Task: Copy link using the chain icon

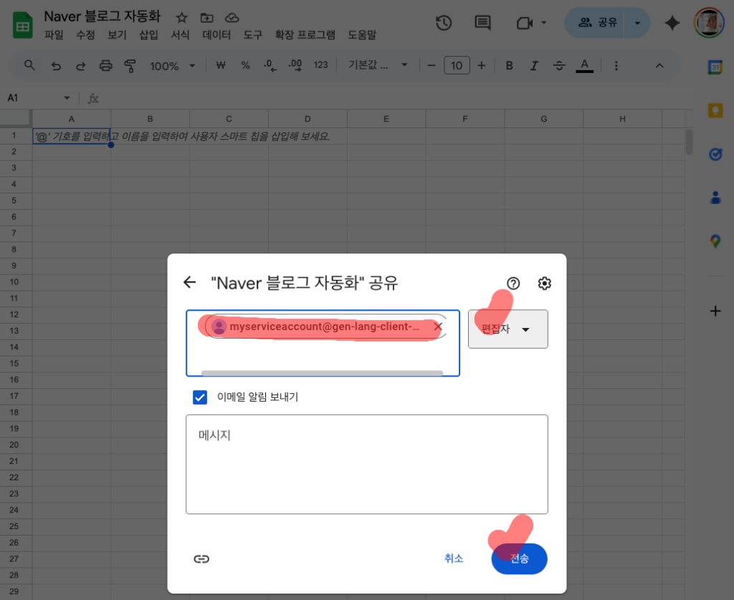Action: point(201,559)
